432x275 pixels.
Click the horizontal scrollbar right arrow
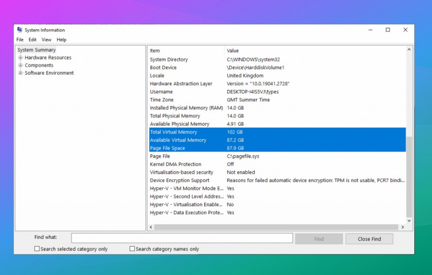point(403,227)
